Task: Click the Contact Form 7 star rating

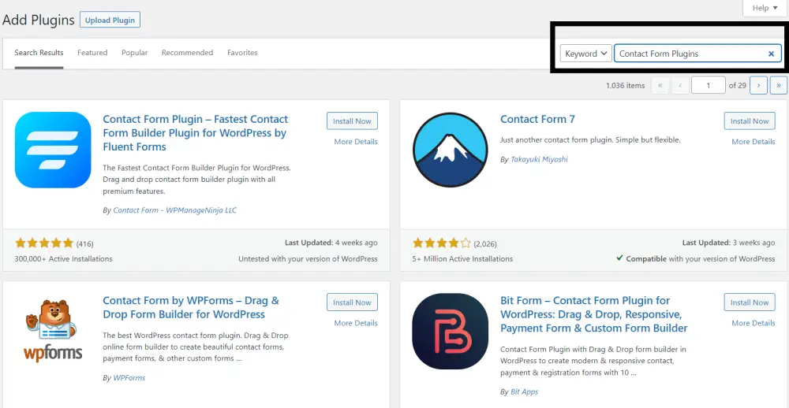Action: (x=442, y=243)
